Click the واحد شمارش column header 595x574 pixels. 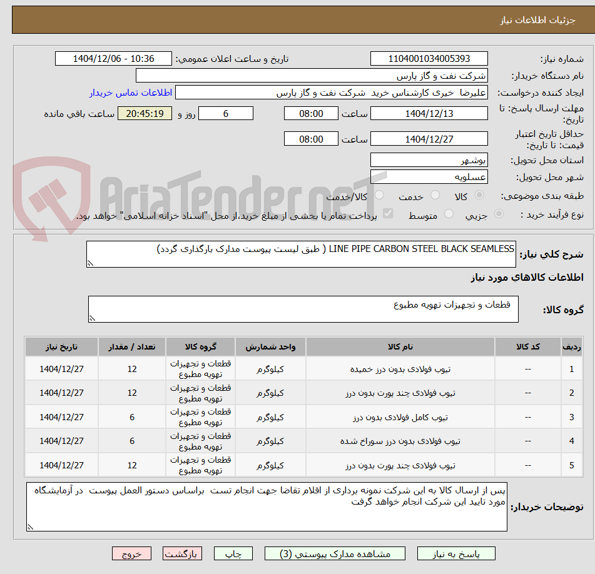tap(270, 346)
